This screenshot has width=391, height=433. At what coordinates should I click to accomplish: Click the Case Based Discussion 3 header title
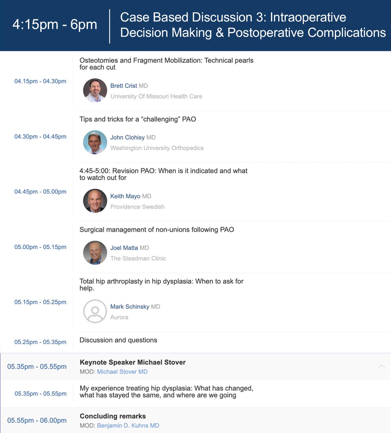253,25
